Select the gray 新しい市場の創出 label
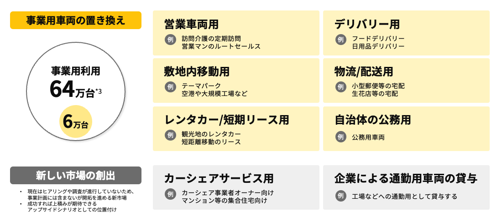502x222 pixels. [x=76, y=176]
